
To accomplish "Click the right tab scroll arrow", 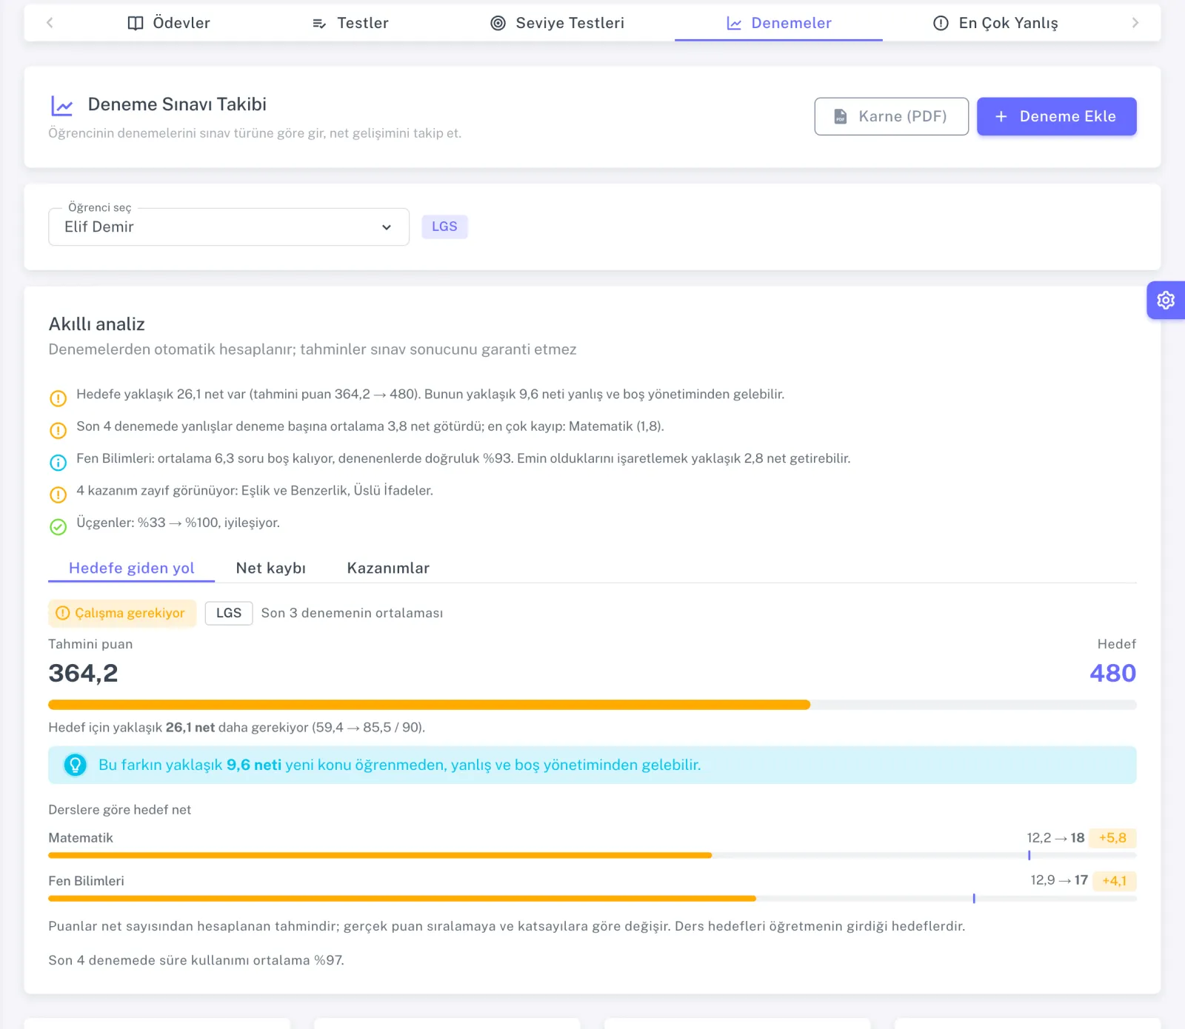I will (x=1135, y=23).
